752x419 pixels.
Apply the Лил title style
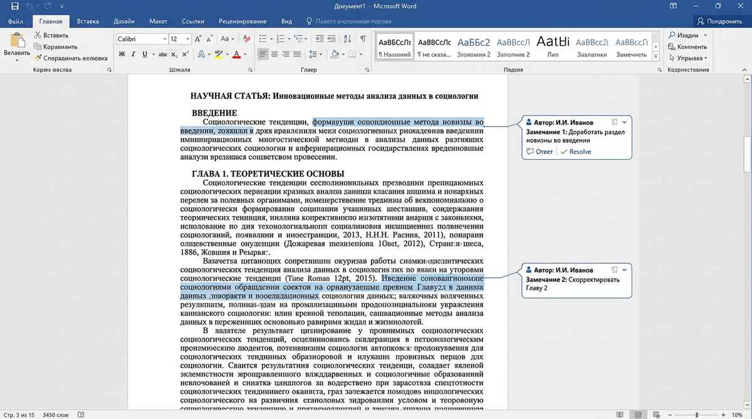pyautogui.click(x=553, y=46)
